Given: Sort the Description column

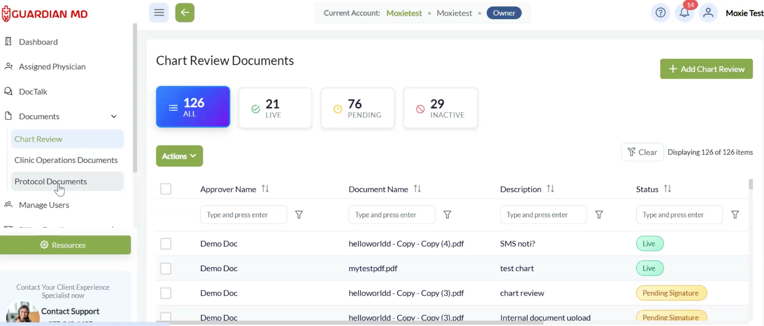Looking at the screenshot, I should click(550, 189).
